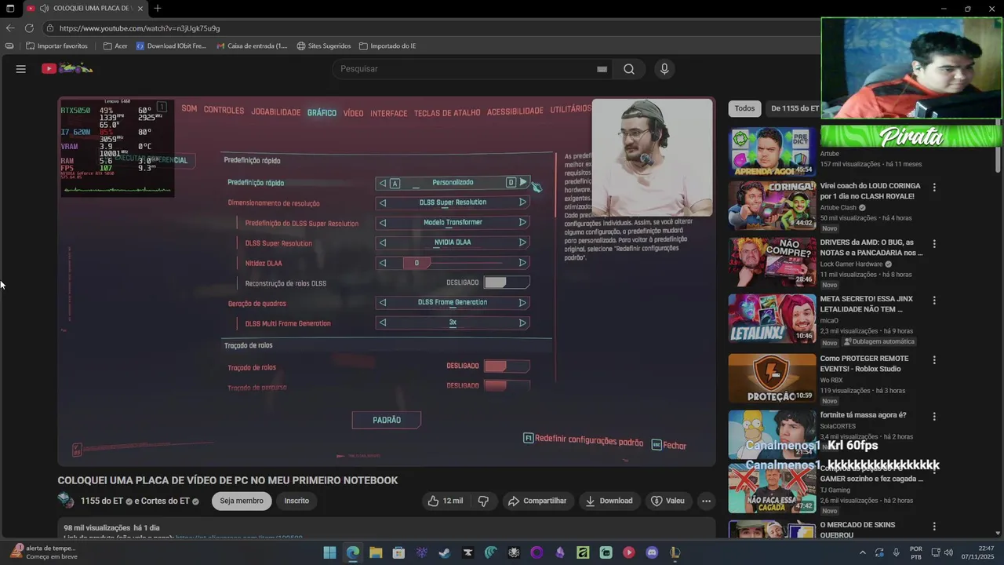
Task: Open the YouTube guide hamburger menu
Action: click(21, 69)
